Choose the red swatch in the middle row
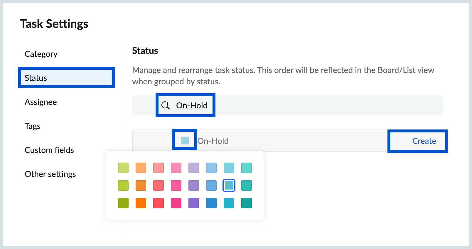 (159, 185)
